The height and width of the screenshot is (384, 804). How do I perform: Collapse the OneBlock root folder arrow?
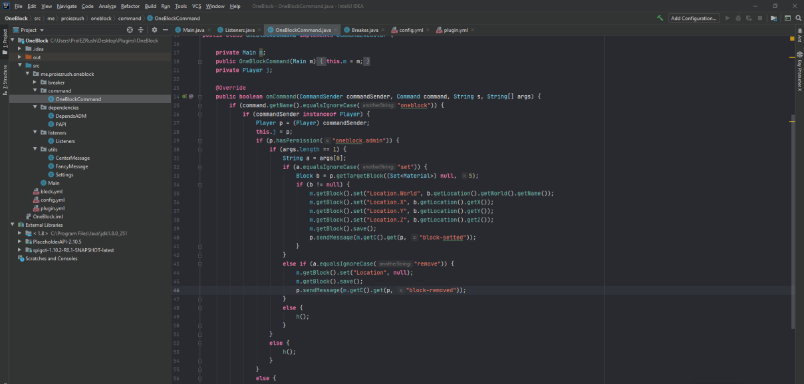(13, 41)
